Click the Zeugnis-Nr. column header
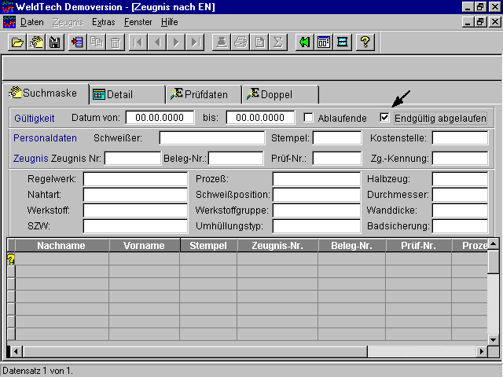Image resolution: width=503 pixels, height=377 pixels. click(277, 246)
